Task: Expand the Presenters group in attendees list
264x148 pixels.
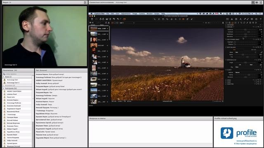Action: point(4,86)
